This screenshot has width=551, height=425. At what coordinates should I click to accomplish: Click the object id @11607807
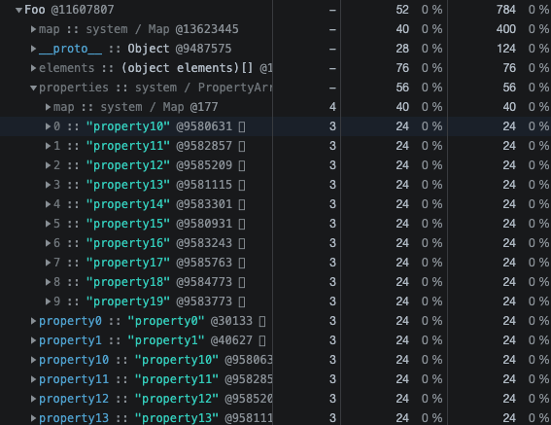(83, 10)
